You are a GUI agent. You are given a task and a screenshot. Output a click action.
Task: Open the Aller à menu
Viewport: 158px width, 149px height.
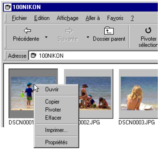point(93,18)
